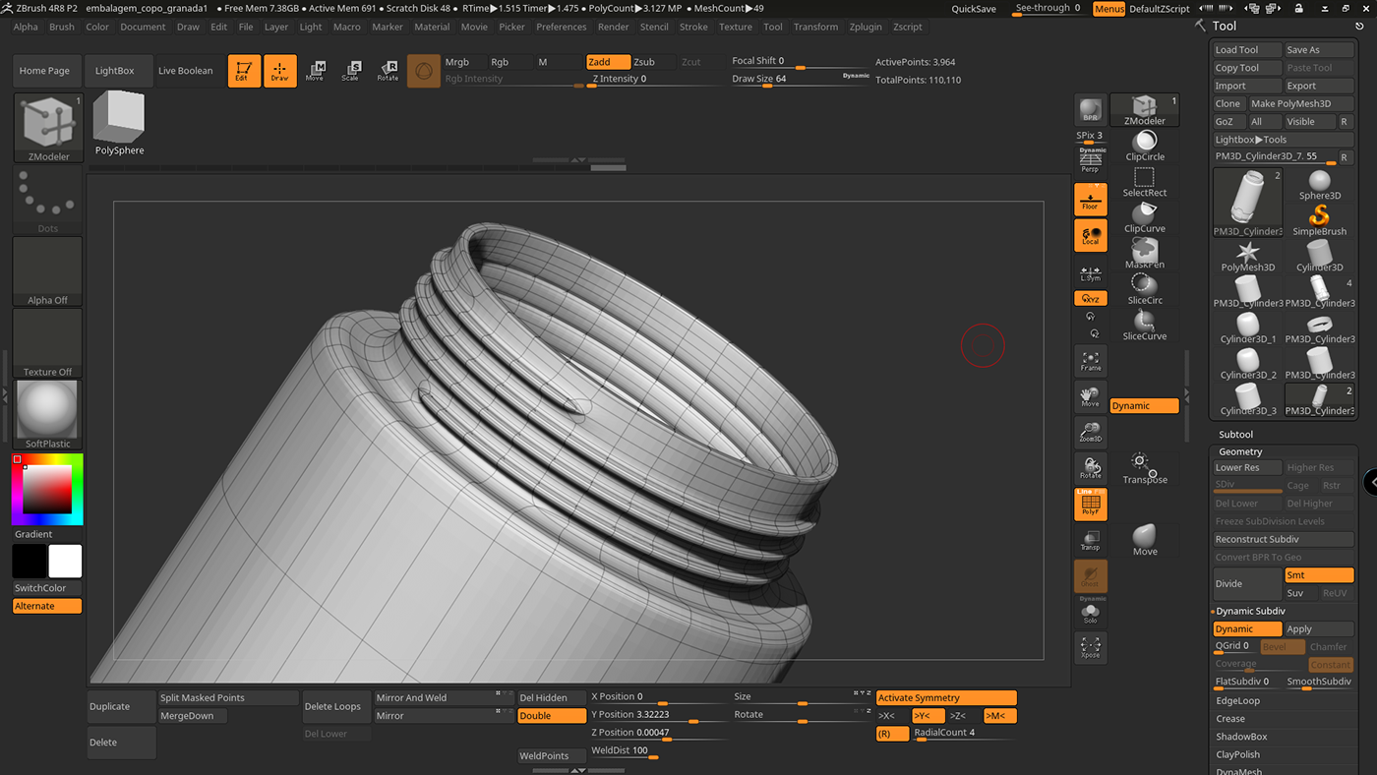Expand the EdgeLoop section
The height and width of the screenshot is (775, 1377).
coord(1237,701)
